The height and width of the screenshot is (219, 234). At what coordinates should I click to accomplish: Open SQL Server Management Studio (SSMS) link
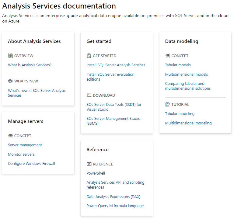click(113, 121)
